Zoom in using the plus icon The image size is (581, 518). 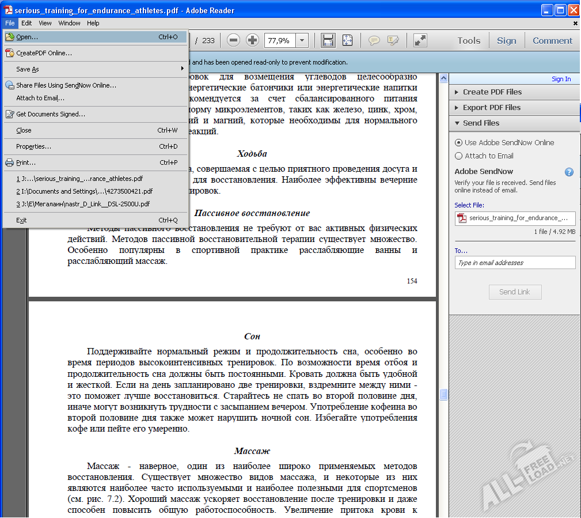click(251, 40)
